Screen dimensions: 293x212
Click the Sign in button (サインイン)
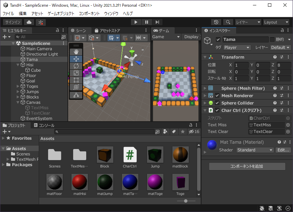[x=13, y=22]
